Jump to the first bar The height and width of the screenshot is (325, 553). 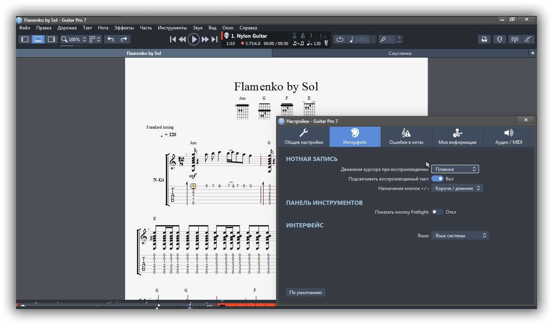pos(173,39)
